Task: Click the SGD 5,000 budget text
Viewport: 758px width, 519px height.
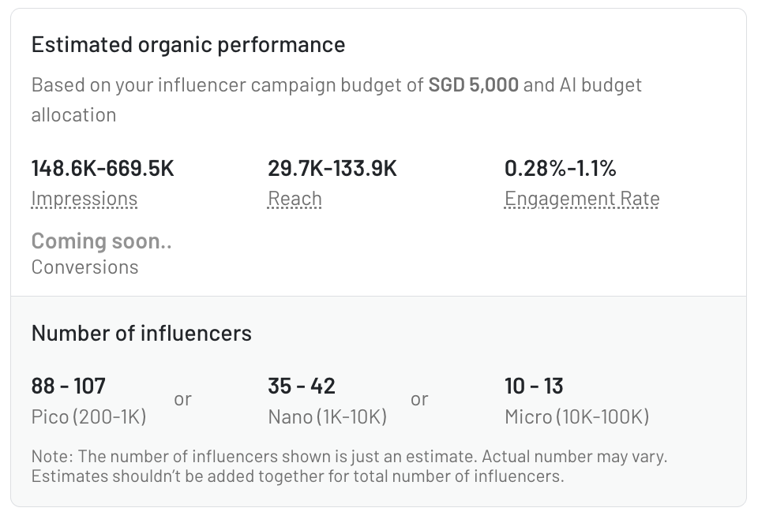Action: point(474,84)
